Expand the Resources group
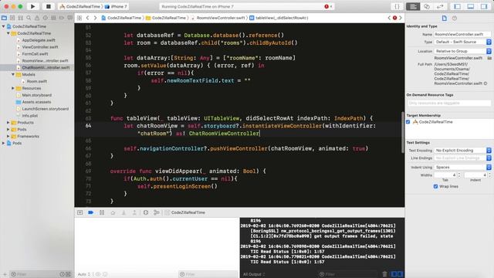Viewport: 494px width, 278px height. pos(13,88)
